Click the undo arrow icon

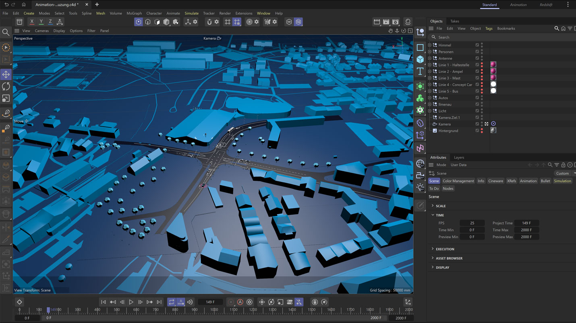6,4
